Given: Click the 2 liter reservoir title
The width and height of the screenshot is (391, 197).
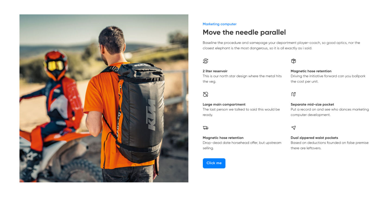Looking at the screenshot, I should (x=215, y=71).
